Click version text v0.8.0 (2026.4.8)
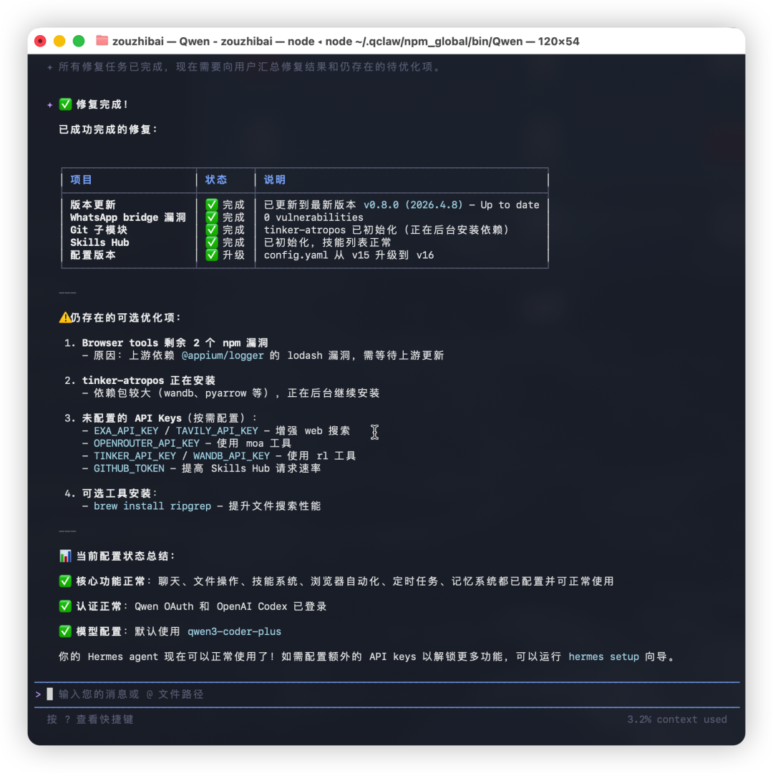The image size is (773, 773). (x=414, y=205)
